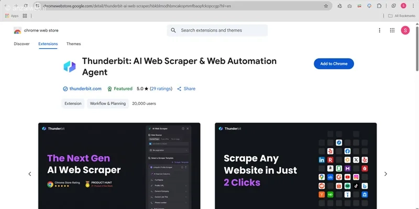Open Chrome three-dot menu in browser toolbar
419x209 pixels.
tap(413, 6)
